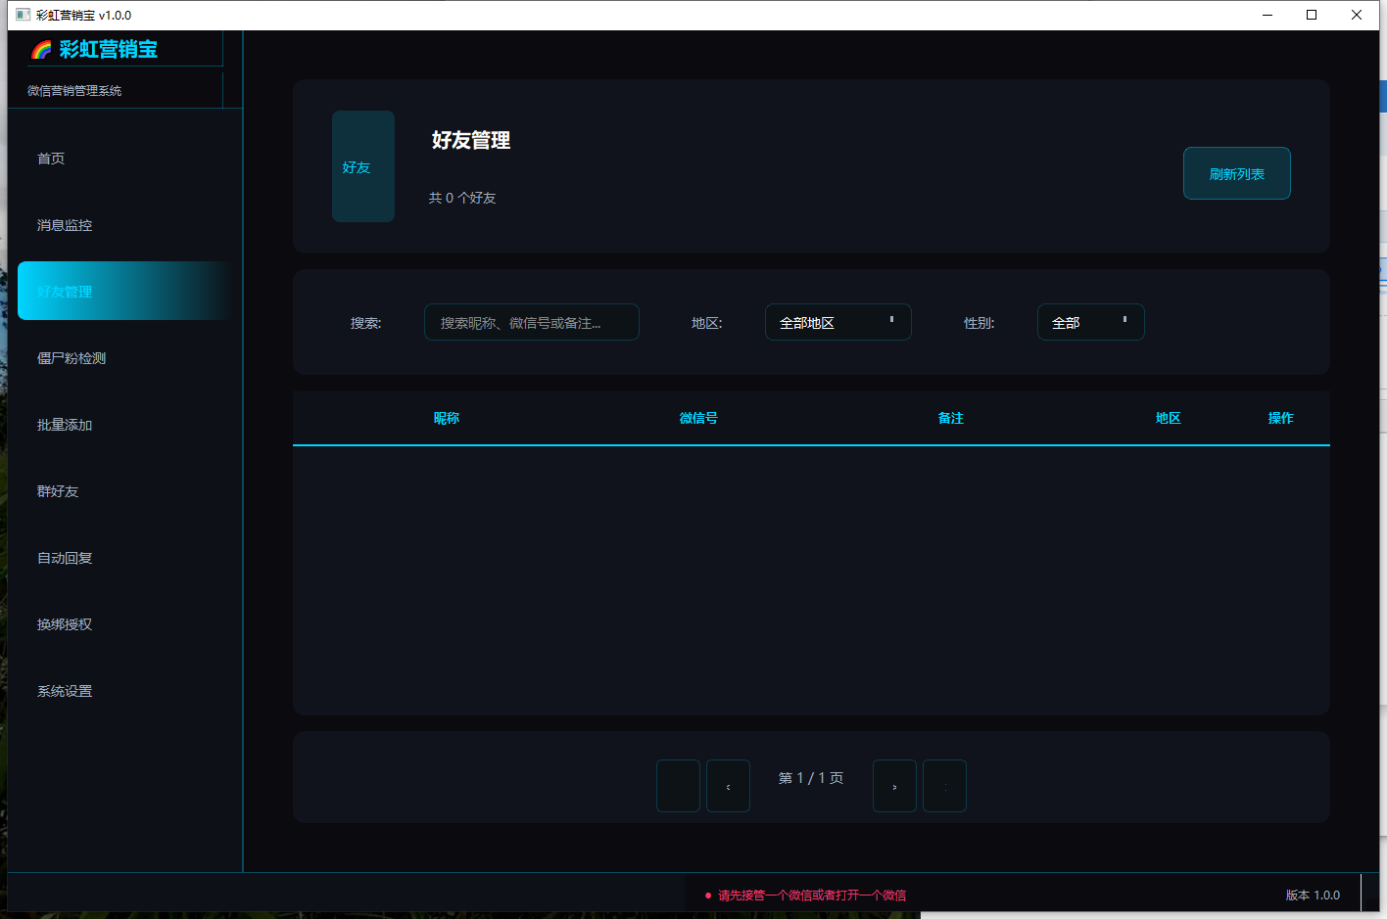Click the 彩虹营销宝 brand title in the sidebar

click(x=109, y=50)
